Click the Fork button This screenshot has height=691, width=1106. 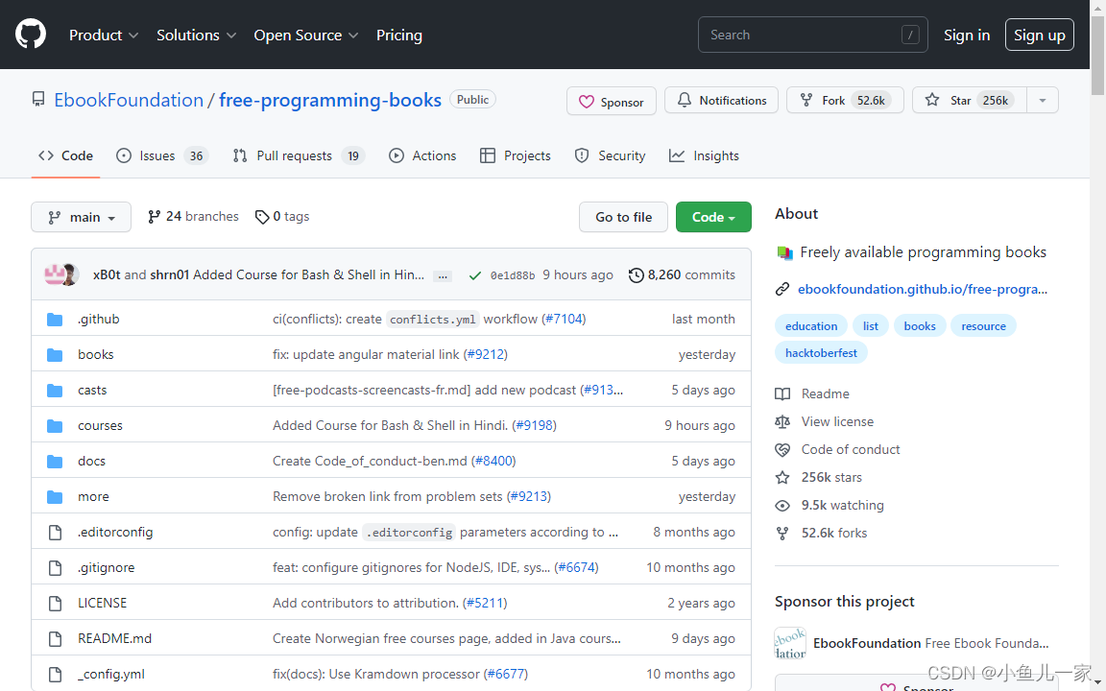[x=845, y=100]
